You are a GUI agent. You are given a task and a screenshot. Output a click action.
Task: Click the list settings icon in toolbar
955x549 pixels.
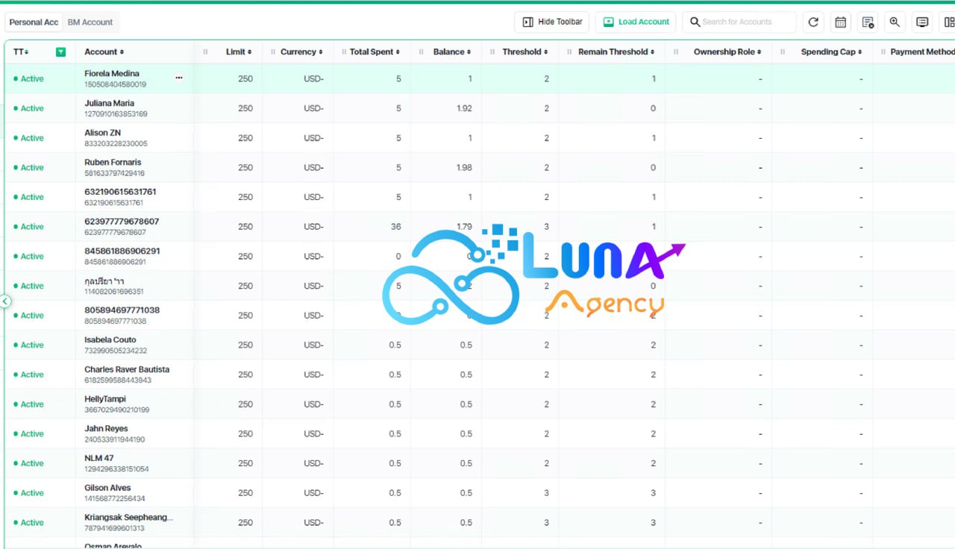[868, 22]
